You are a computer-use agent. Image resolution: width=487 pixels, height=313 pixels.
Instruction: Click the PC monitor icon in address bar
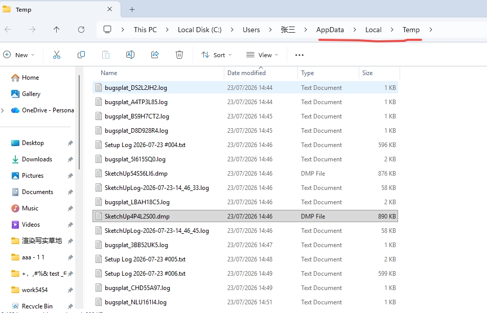point(107,30)
